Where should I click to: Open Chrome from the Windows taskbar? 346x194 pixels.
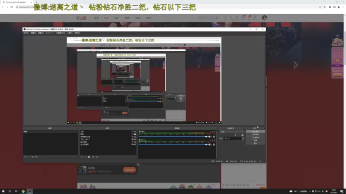click(23, 191)
